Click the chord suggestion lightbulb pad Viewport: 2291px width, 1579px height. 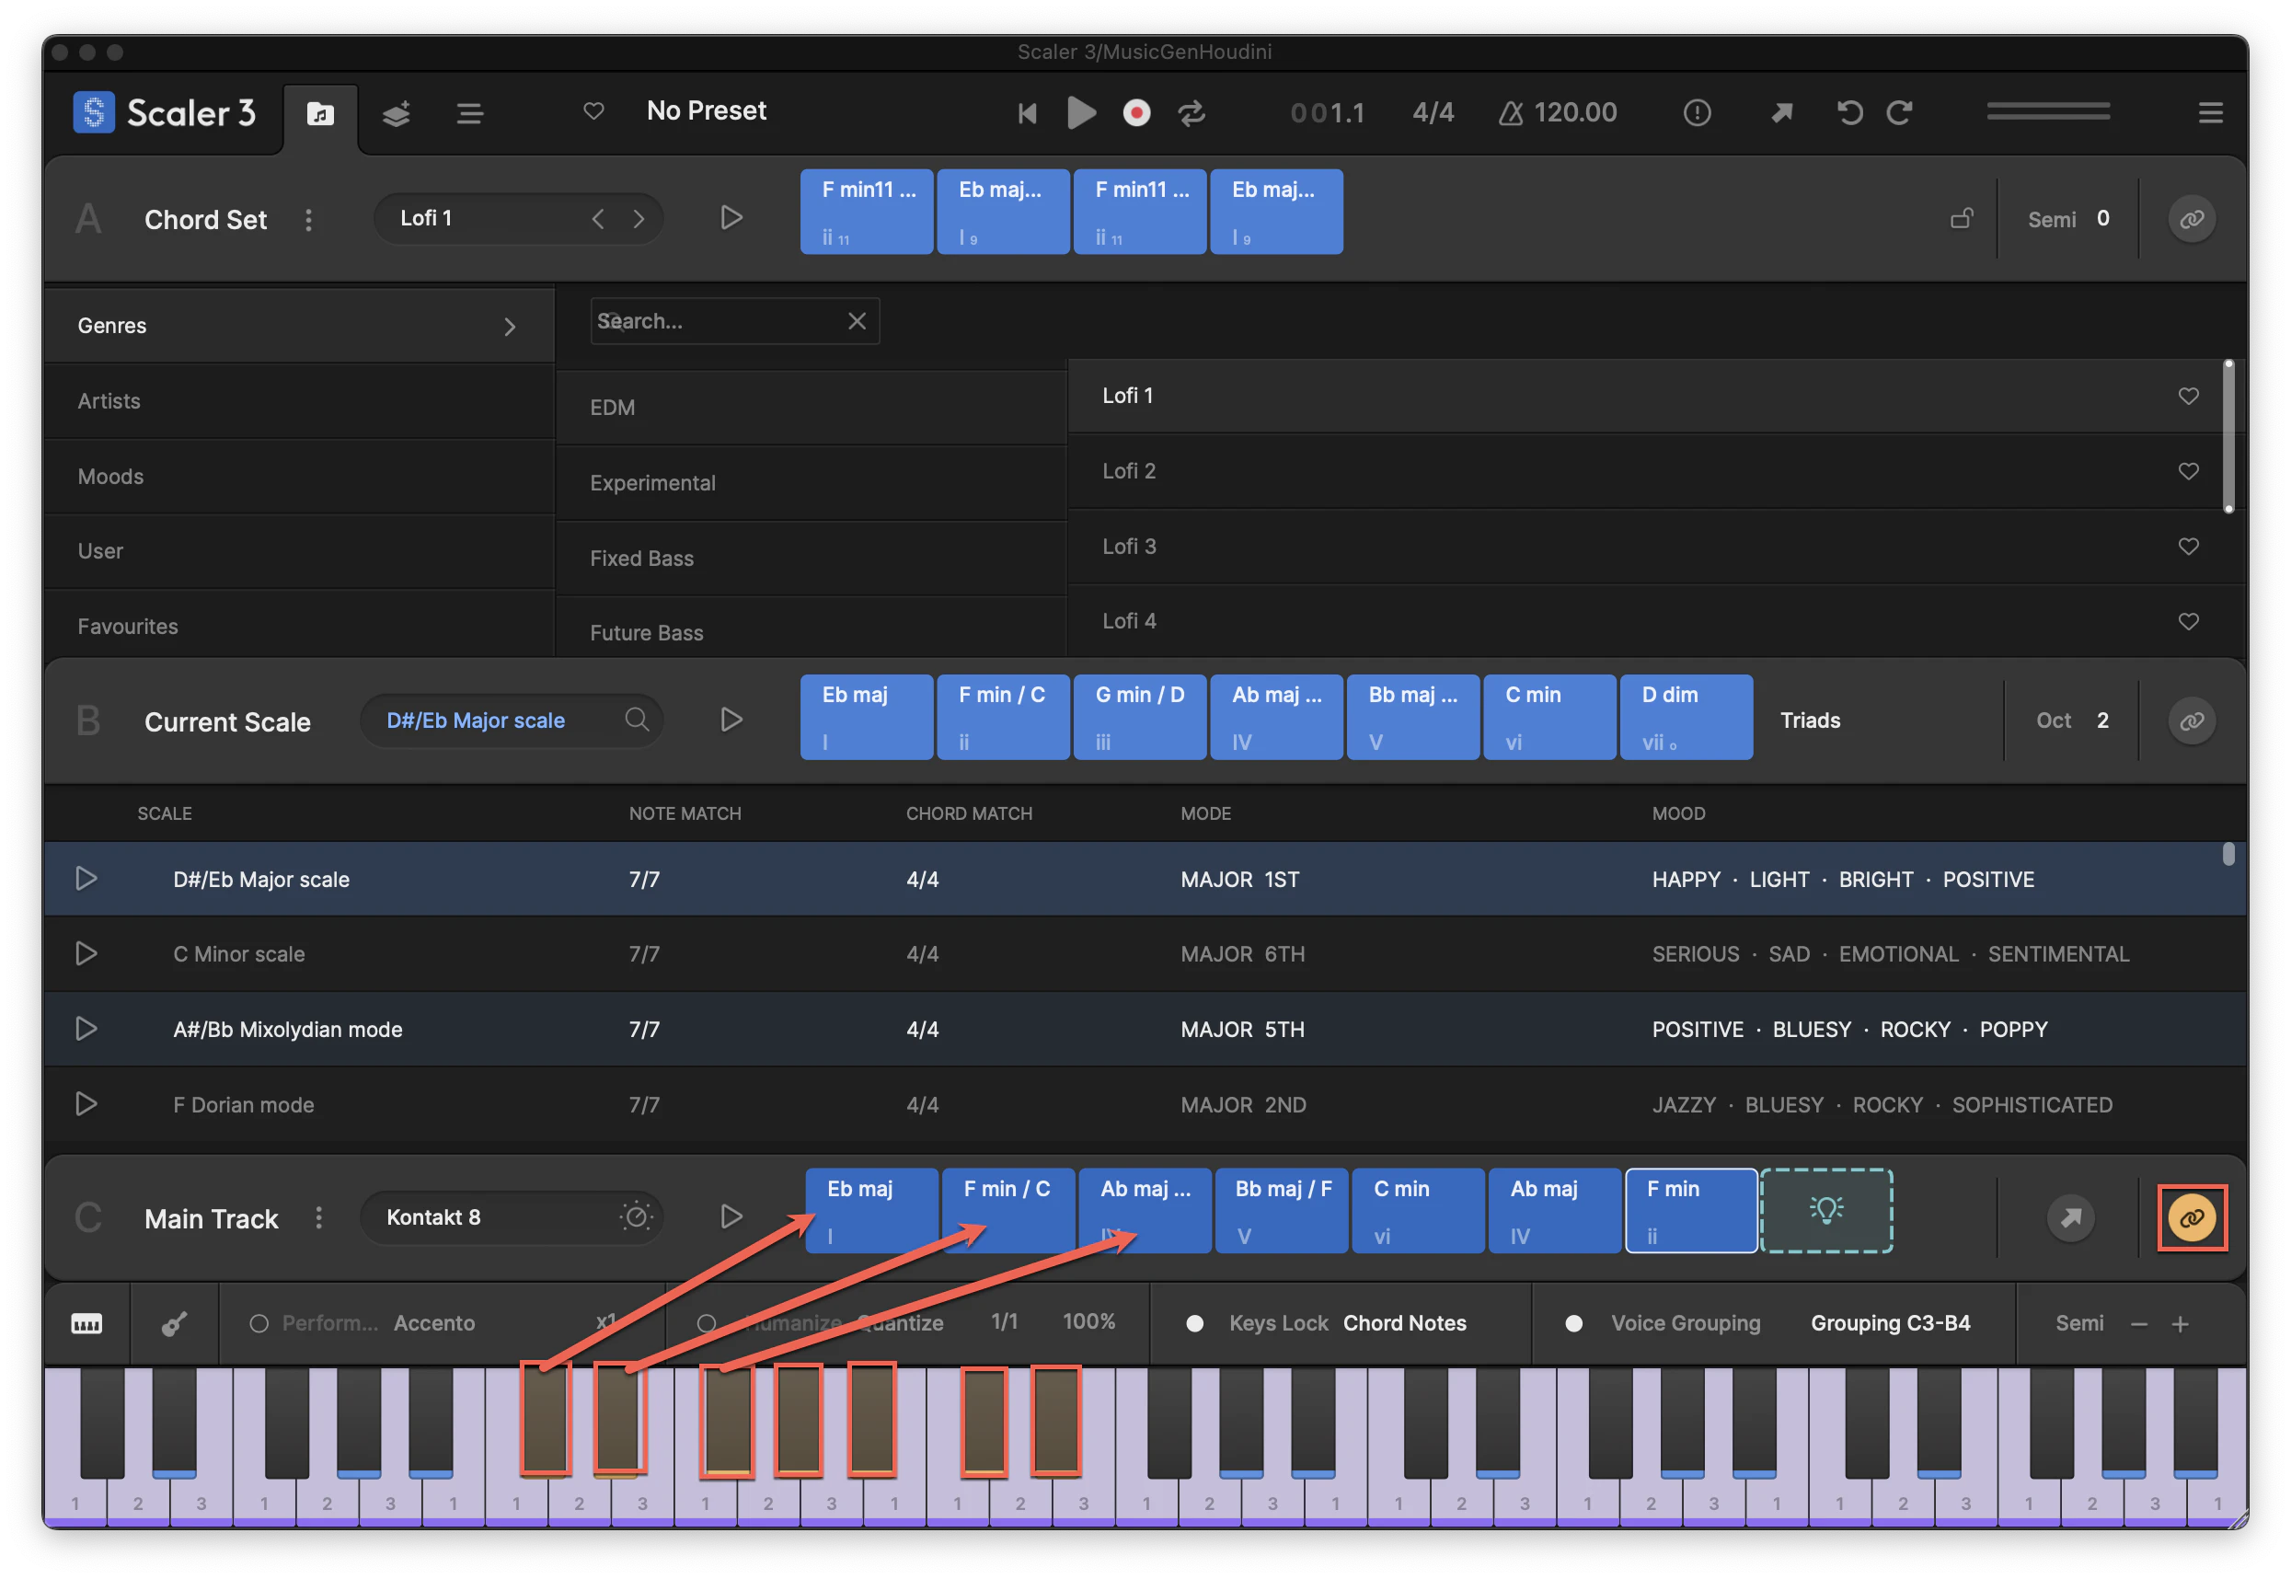pyautogui.click(x=1826, y=1211)
